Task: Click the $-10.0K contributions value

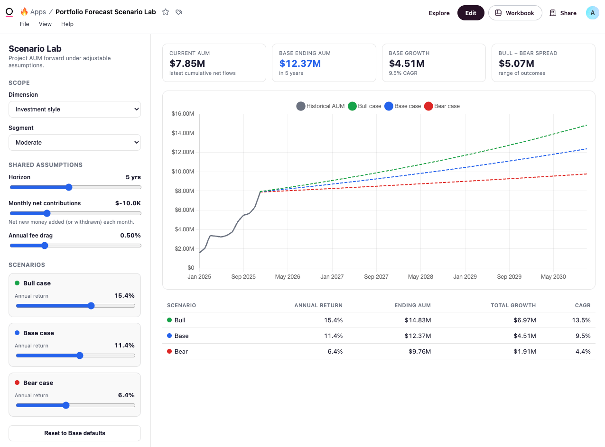Action: 128,203
